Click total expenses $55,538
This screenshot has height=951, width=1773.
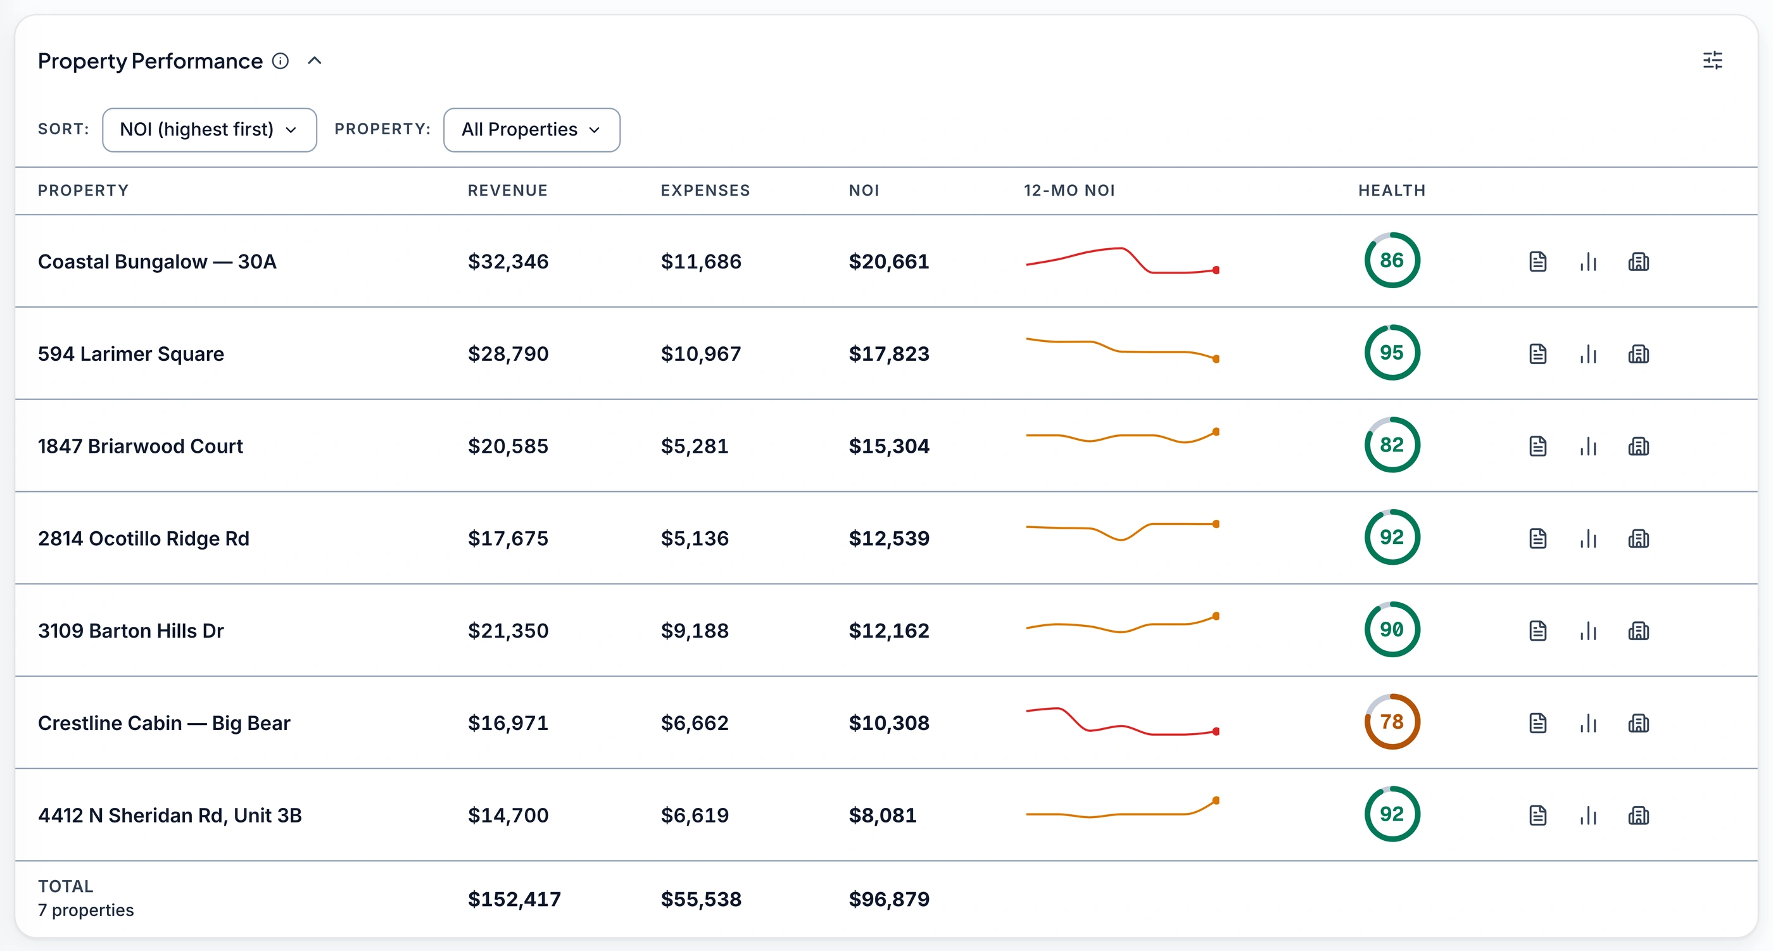click(x=701, y=898)
